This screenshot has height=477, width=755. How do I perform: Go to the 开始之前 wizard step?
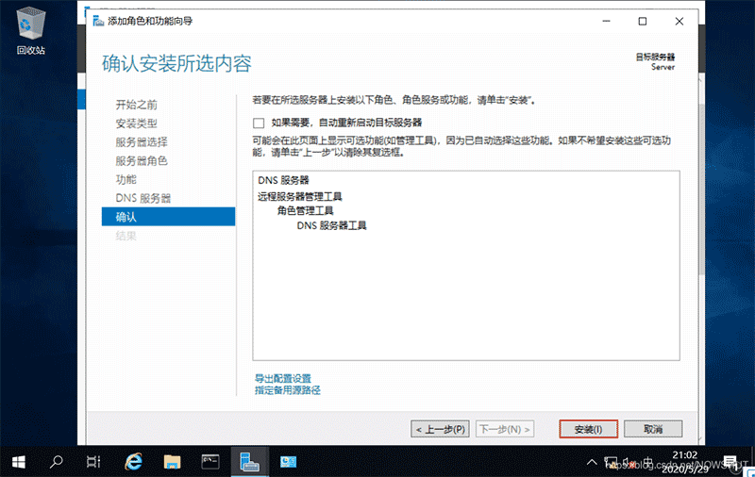pos(136,104)
